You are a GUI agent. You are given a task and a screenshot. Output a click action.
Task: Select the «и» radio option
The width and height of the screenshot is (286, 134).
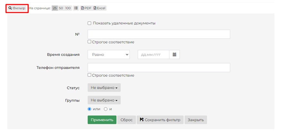click(x=106, y=109)
